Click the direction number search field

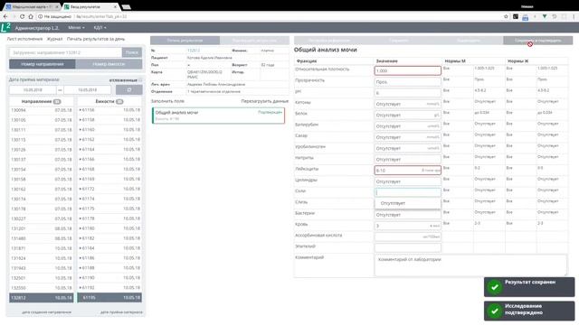pyautogui.click(x=65, y=52)
